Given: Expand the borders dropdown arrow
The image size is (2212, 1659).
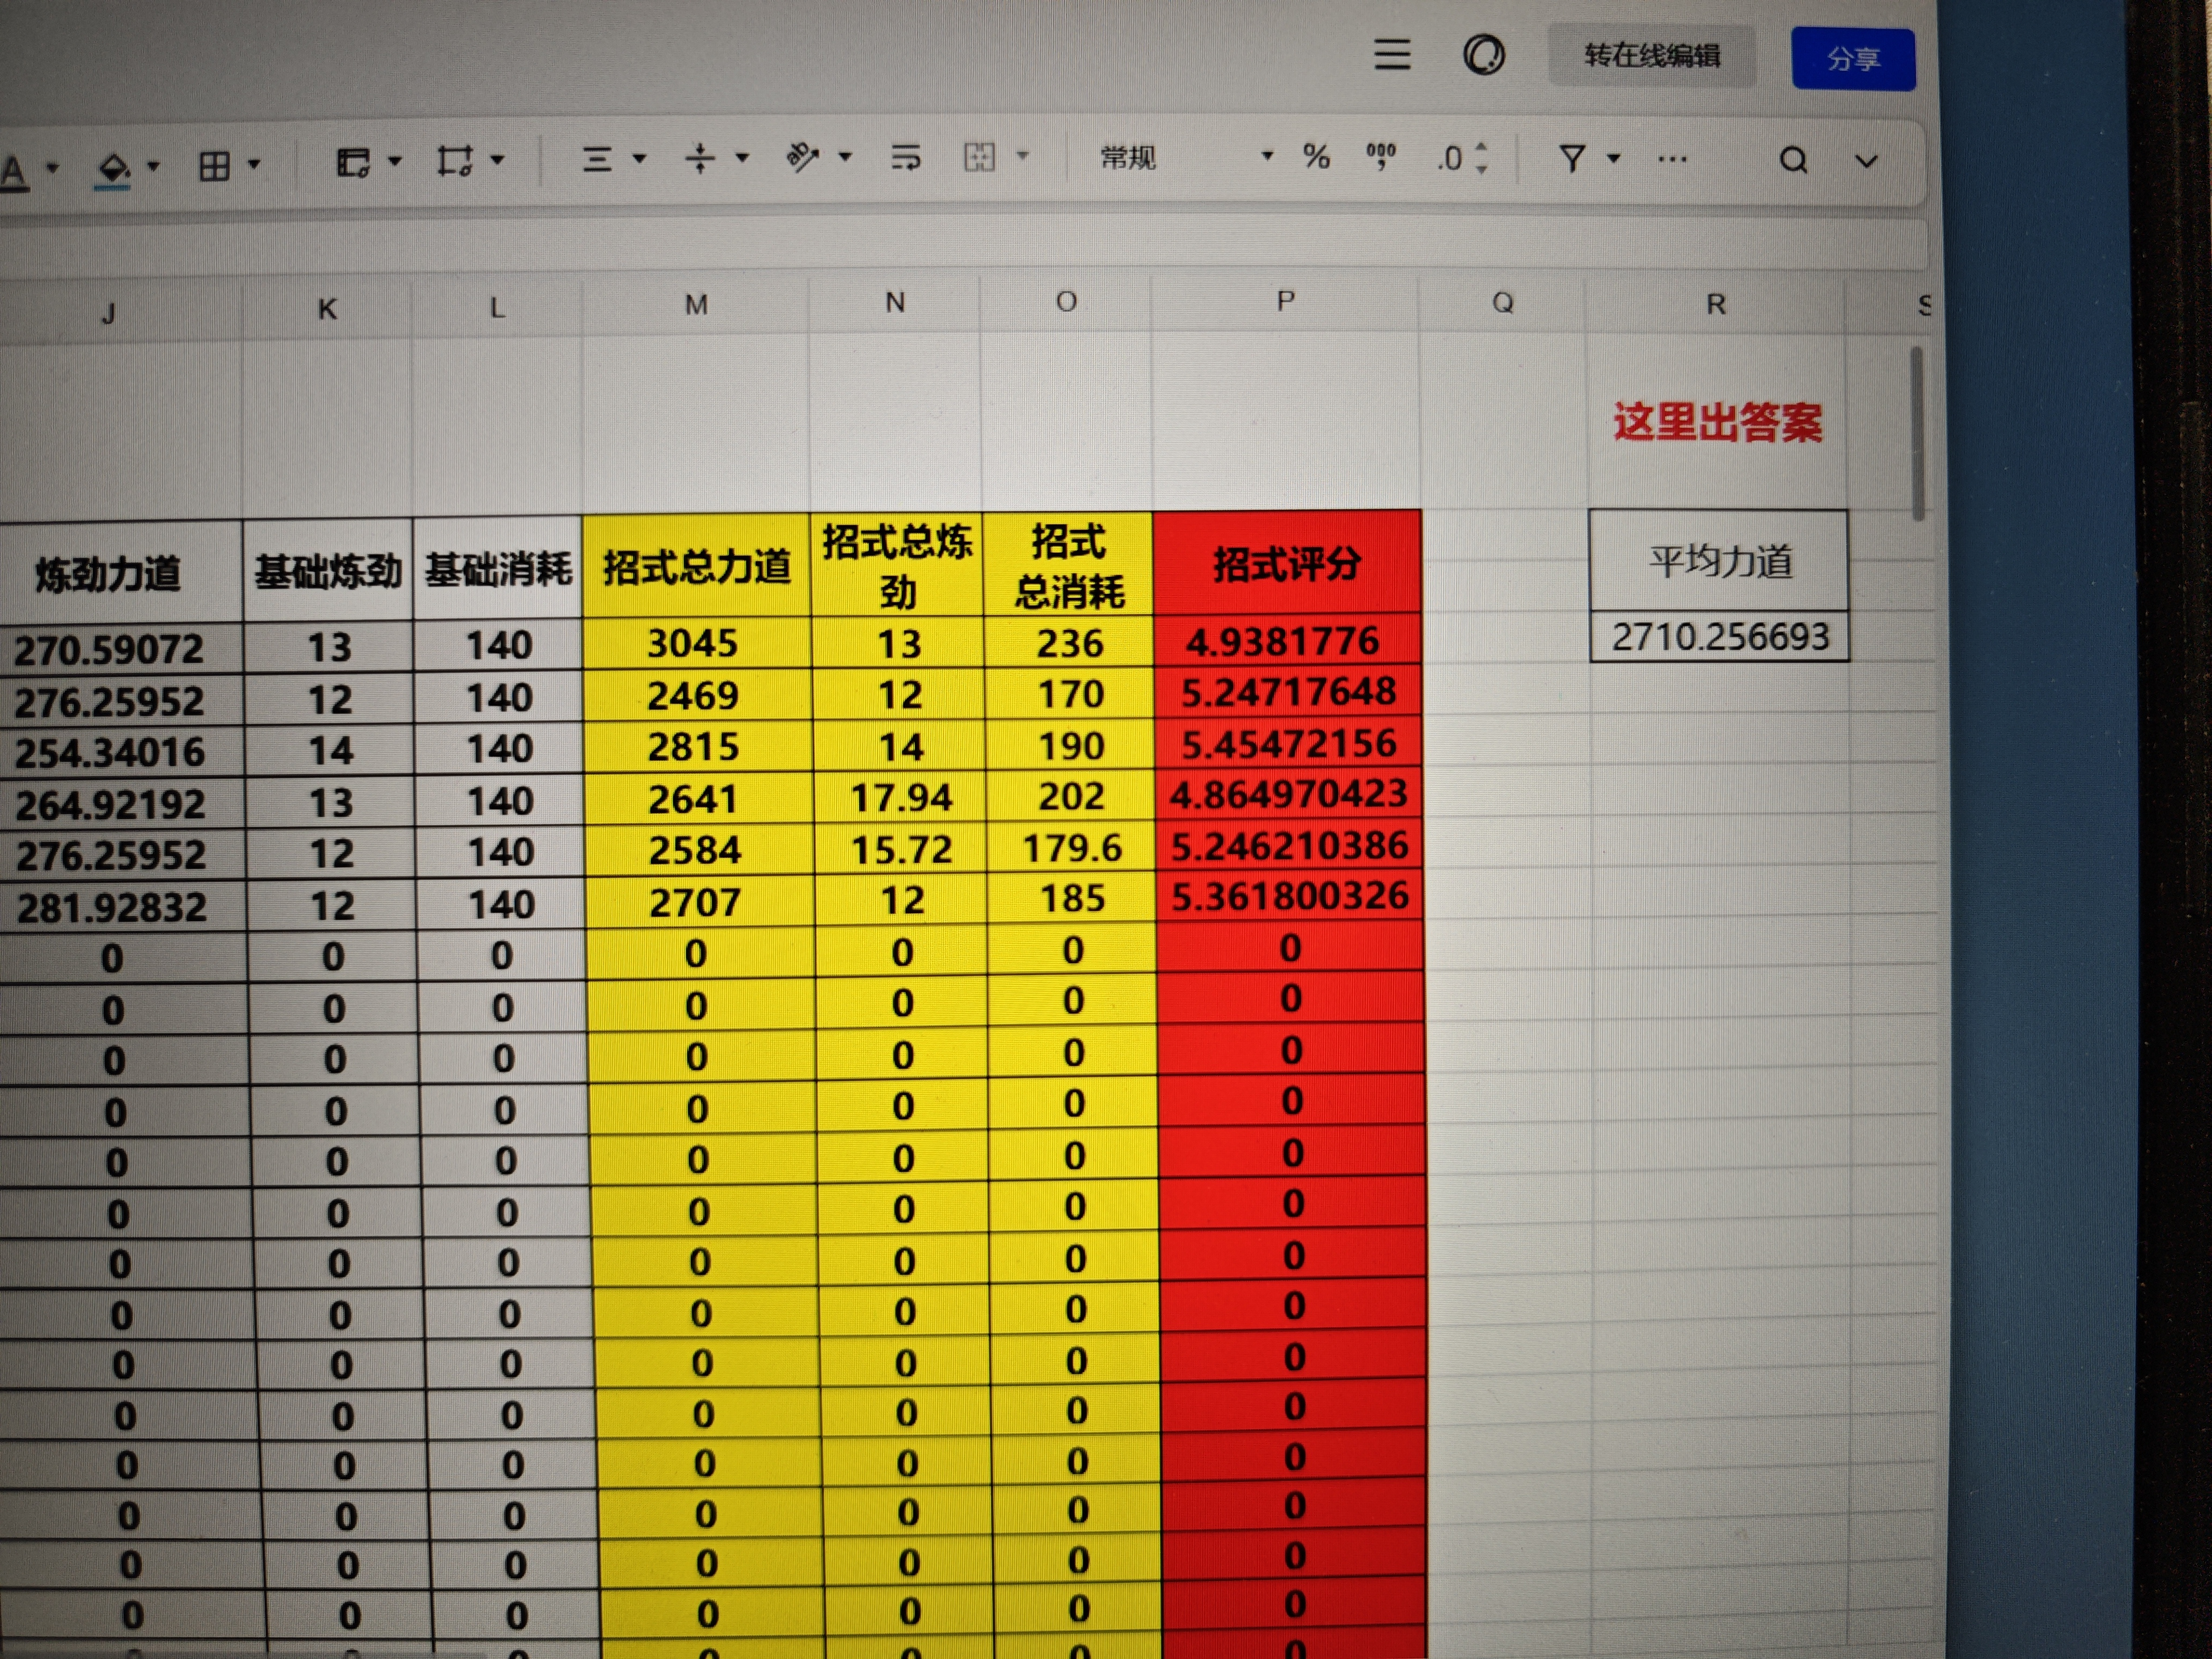Looking at the screenshot, I should pos(254,164).
